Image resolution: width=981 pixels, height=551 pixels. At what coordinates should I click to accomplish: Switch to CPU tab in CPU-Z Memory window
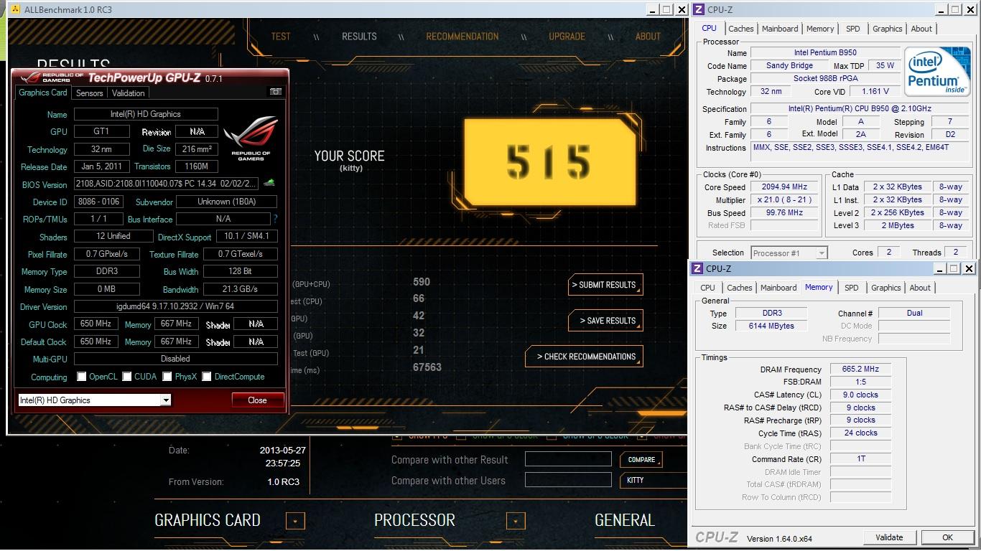[x=708, y=288]
